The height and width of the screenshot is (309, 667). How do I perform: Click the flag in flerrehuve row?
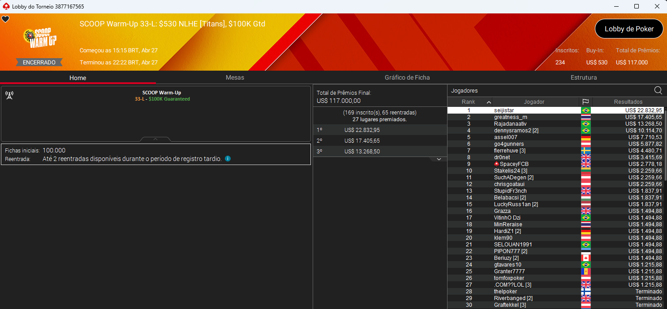tap(585, 151)
